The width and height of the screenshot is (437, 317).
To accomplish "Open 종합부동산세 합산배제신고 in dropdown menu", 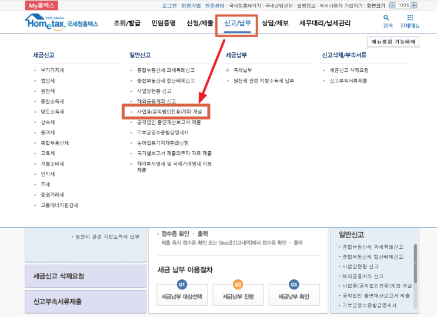I will (x=166, y=81).
